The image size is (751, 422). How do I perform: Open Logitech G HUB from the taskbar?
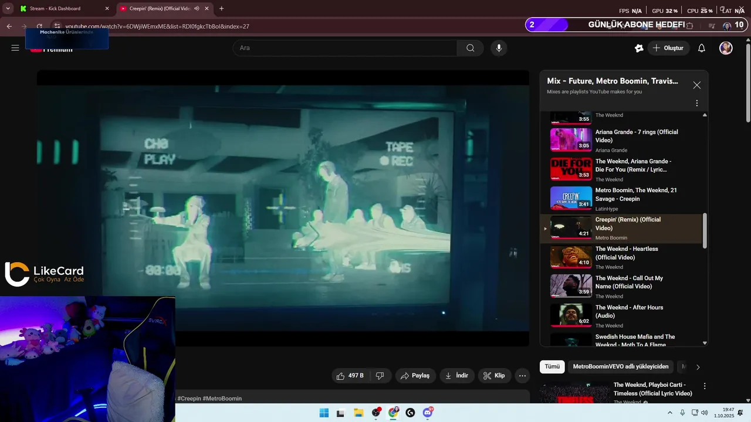pos(410,413)
